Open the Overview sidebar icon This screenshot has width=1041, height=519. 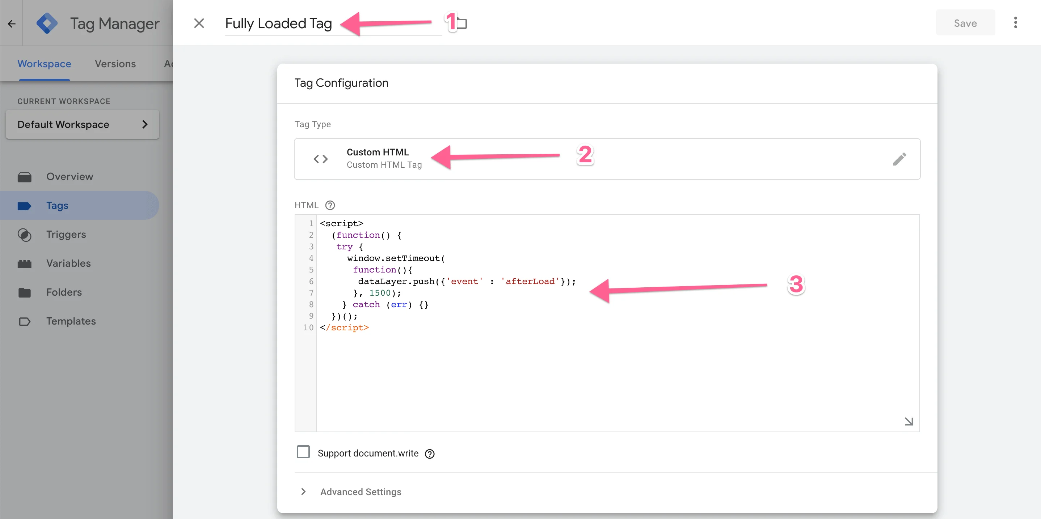click(24, 176)
